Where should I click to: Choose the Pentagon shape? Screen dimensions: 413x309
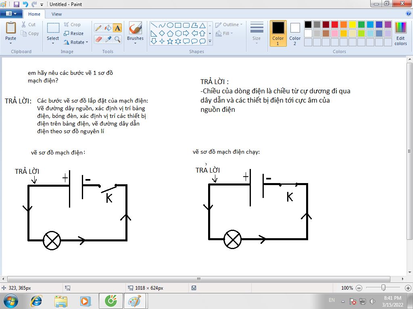170,33
